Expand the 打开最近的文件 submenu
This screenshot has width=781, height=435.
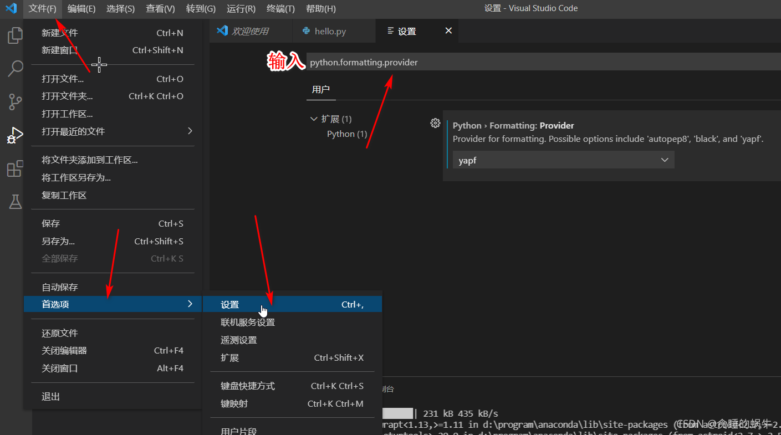[x=113, y=131]
